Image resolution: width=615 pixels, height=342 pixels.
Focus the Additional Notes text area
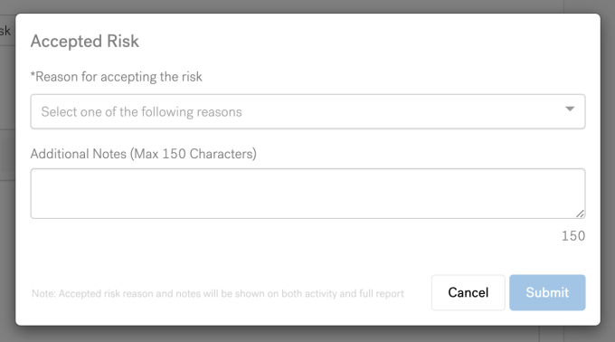coord(307,194)
